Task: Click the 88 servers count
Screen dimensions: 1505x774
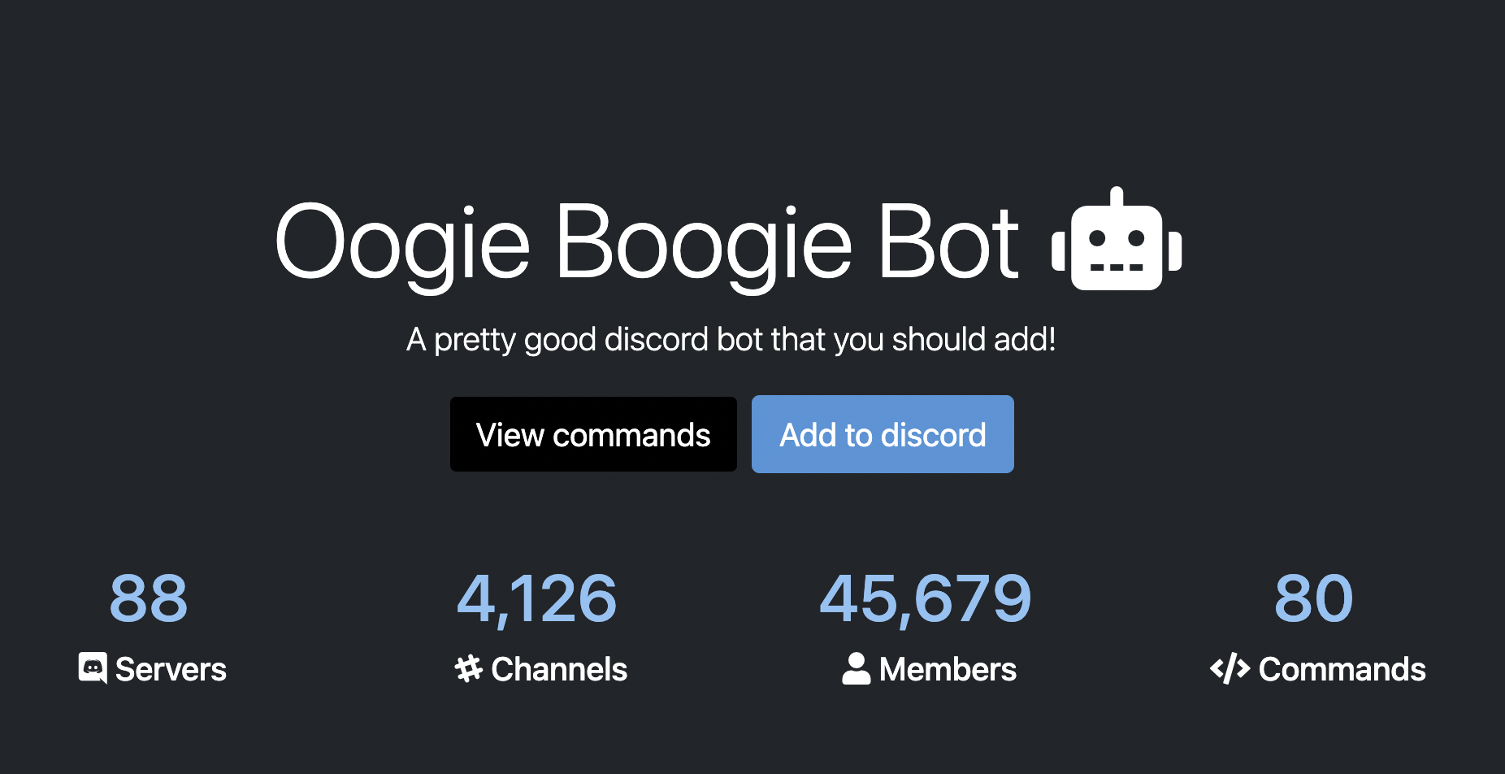Action: pos(149,599)
